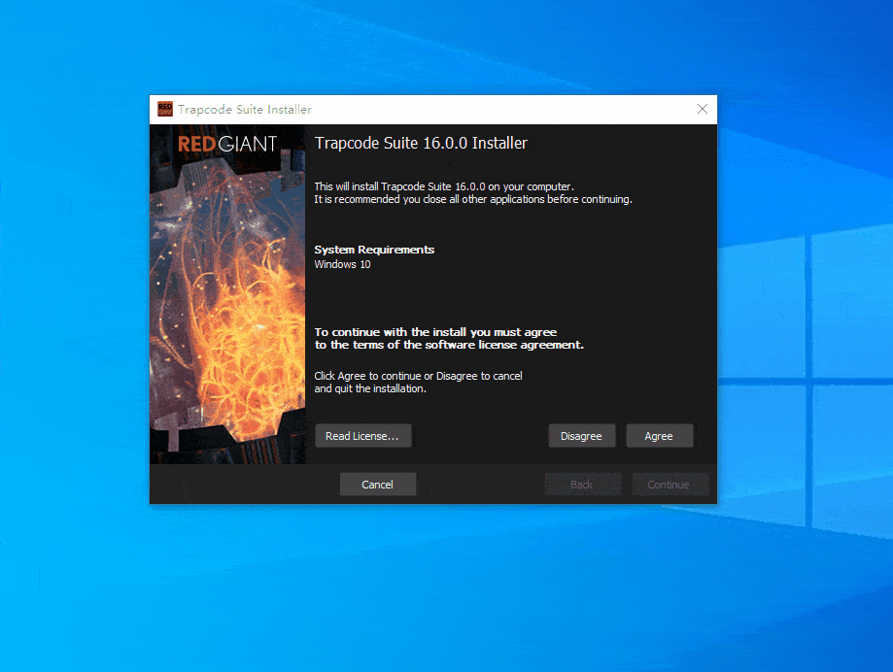The image size is (893, 672).
Task: Click empty desktop area below installer
Action: point(437,592)
